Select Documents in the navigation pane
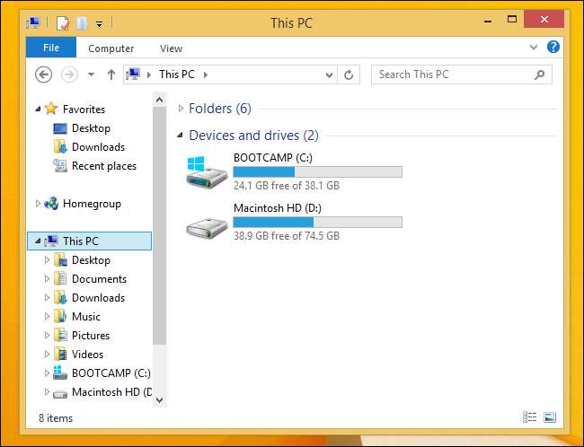Image resolution: width=584 pixels, height=447 pixels. pyautogui.click(x=99, y=279)
